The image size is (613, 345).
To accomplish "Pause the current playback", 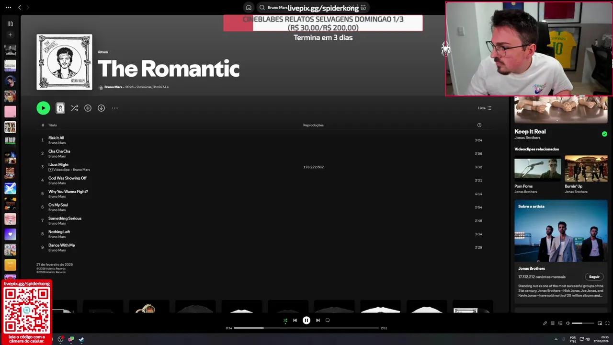I will point(306,321).
